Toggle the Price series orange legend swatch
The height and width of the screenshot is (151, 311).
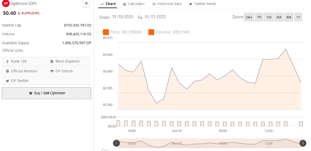coord(106,32)
